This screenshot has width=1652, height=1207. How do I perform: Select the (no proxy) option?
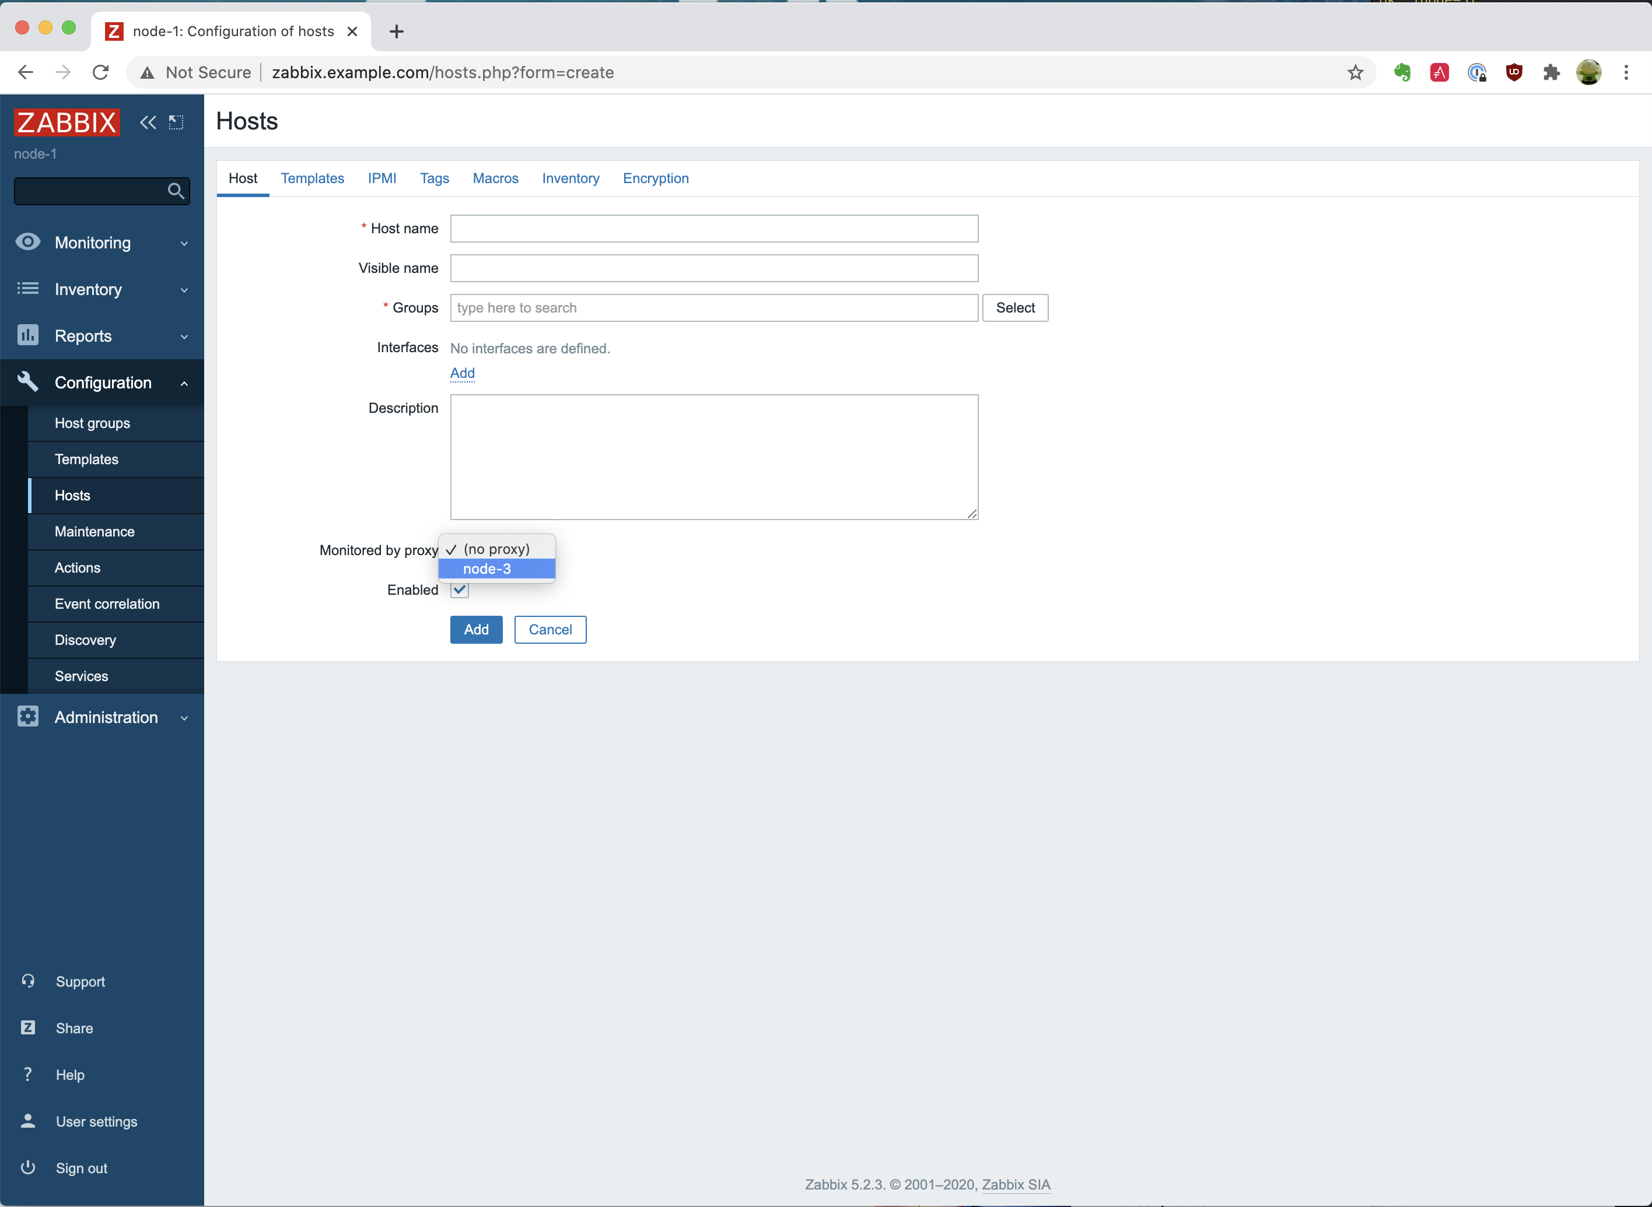(x=497, y=549)
